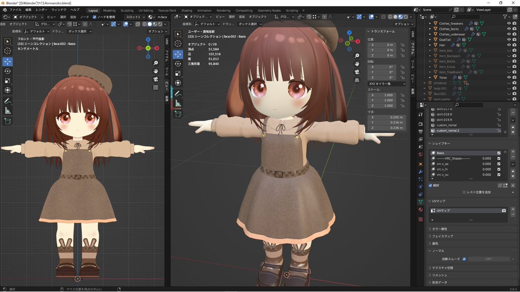Image resolution: width=520 pixels, height=292 pixels.
Task: Uncheck the vrc.v_aa shape key checkbox
Action: tap(499, 164)
